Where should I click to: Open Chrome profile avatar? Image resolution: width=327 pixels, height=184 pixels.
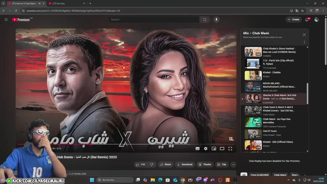click(x=317, y=11)
